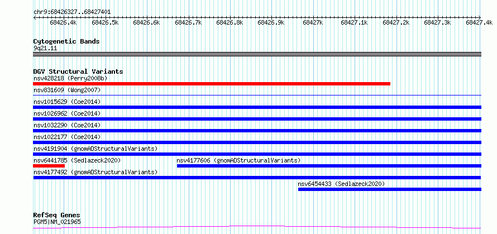Click the 68426.8k ruler tick label

click(x=230, y=22)
